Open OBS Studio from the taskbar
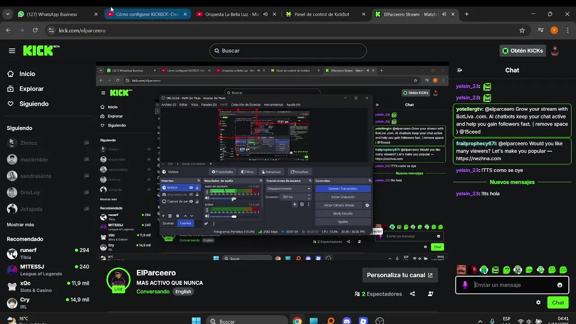Image resolution: width=576 pixels, height=324 pixels. pyautogui.click(x=380, y=321)
